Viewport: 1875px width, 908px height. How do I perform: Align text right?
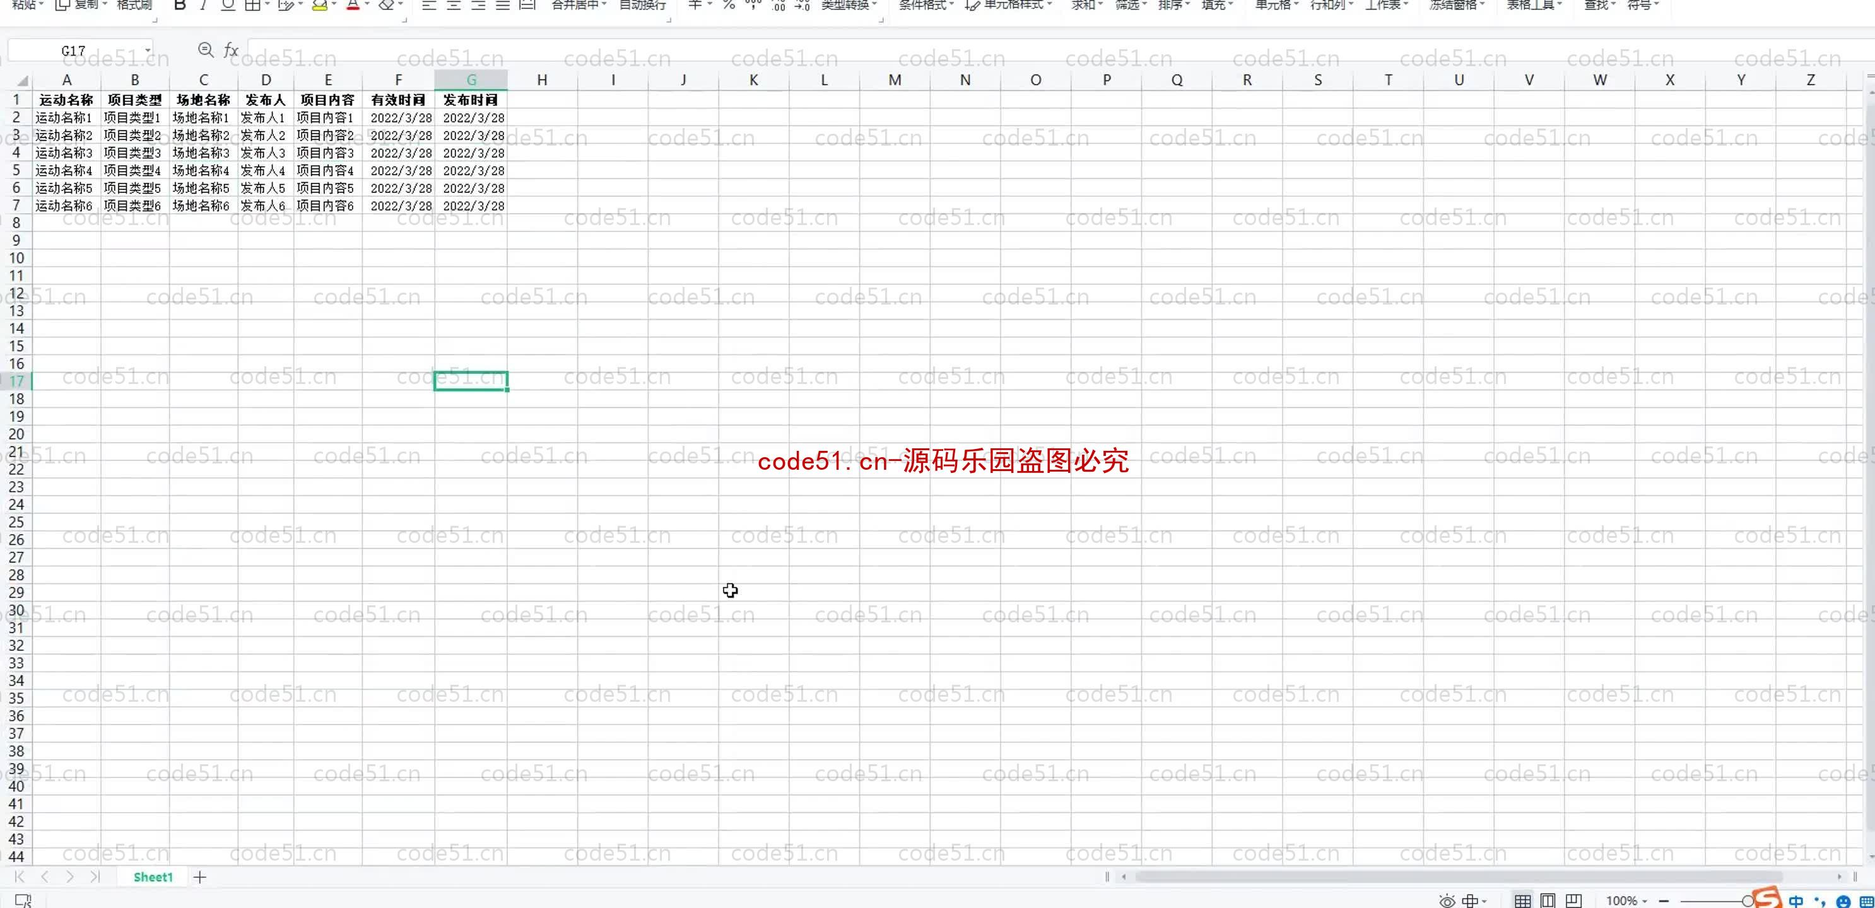[x=478, y=5]
